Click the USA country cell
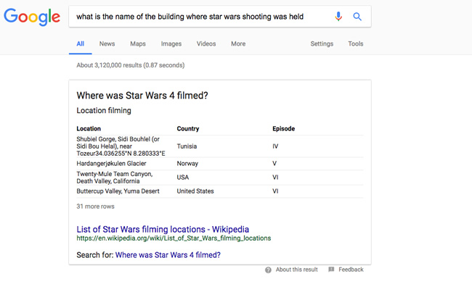 click(183, 177)
